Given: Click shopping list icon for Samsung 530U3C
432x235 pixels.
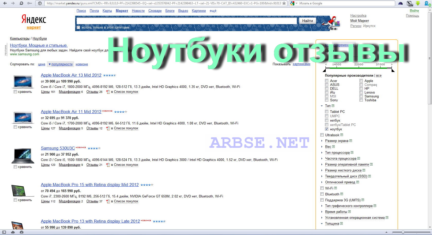Looking at the screenshot, I should tap(108, 165).
